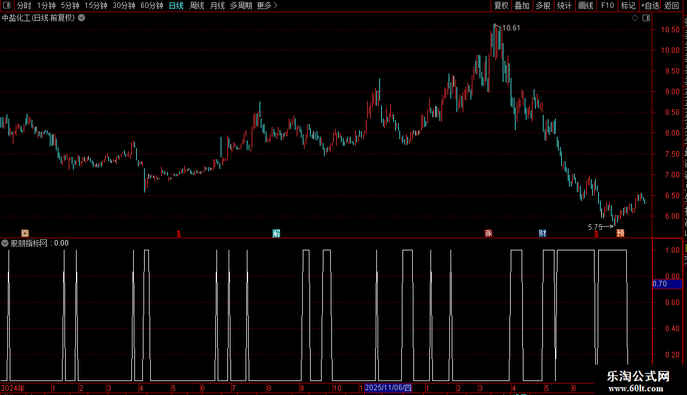The height and width of the screenshot is (395, 687).
Task: Click the highlighted date 2025/11/06/四
Action: tap(388, 388)
